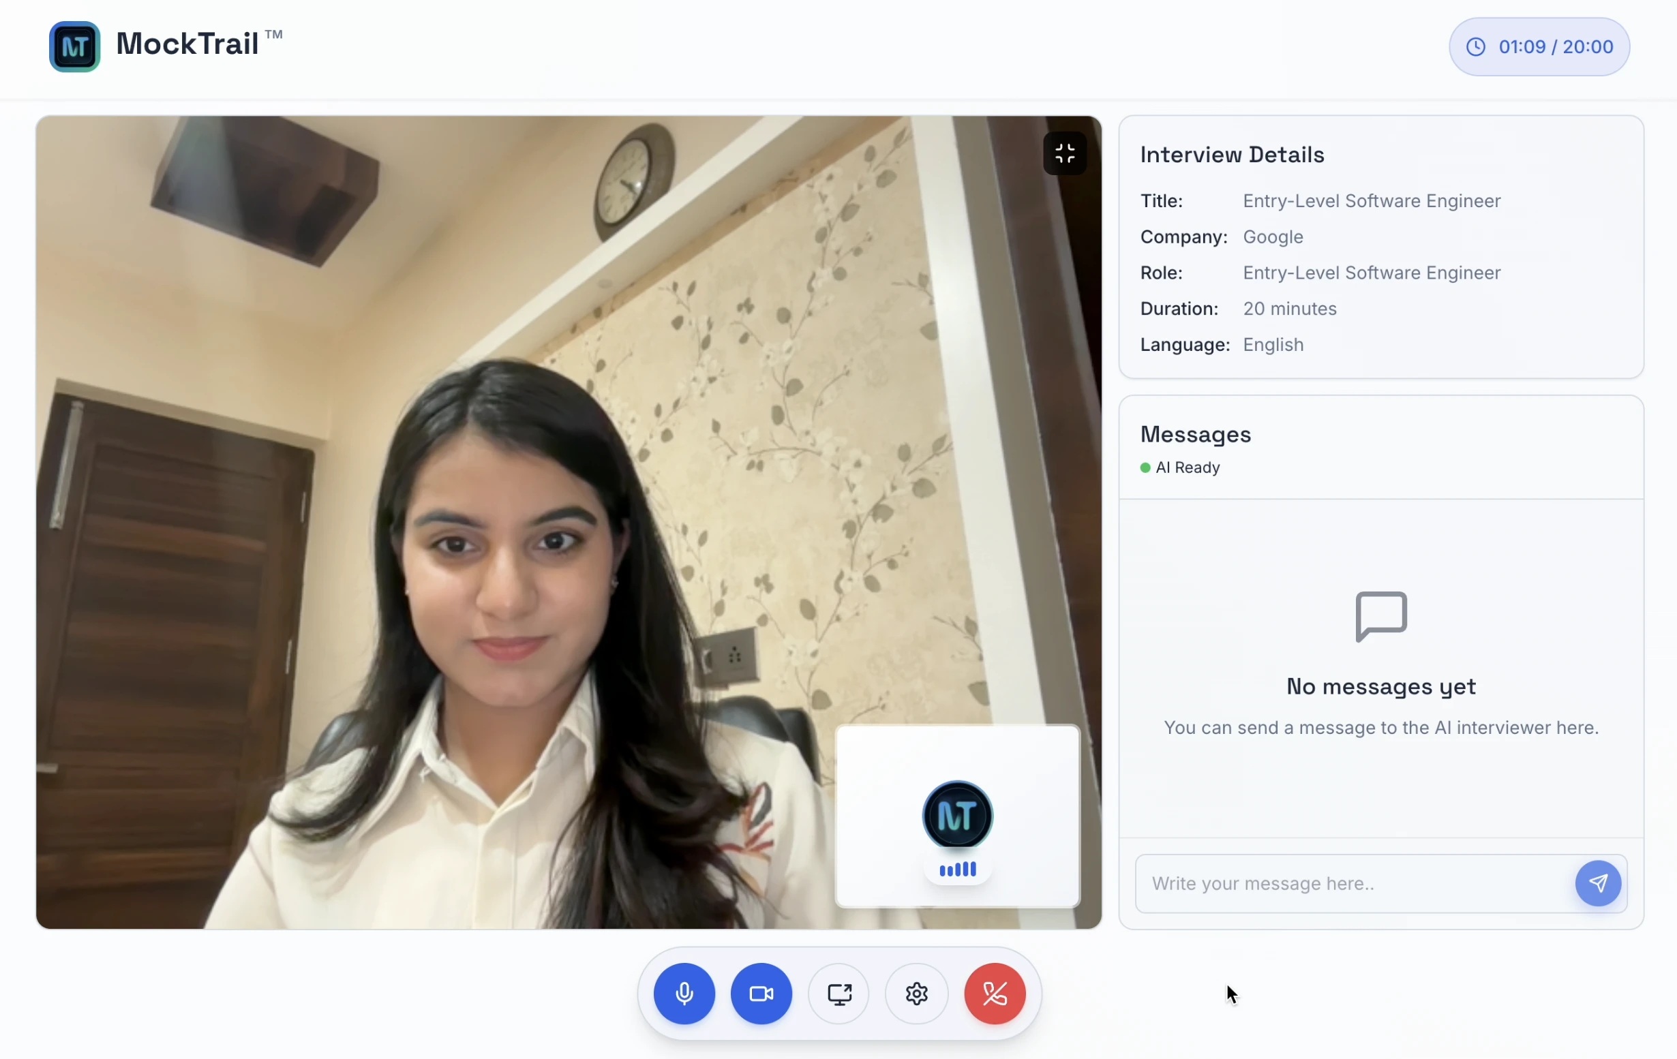Click the Messages panel heading

click(x=1195, y=435)
